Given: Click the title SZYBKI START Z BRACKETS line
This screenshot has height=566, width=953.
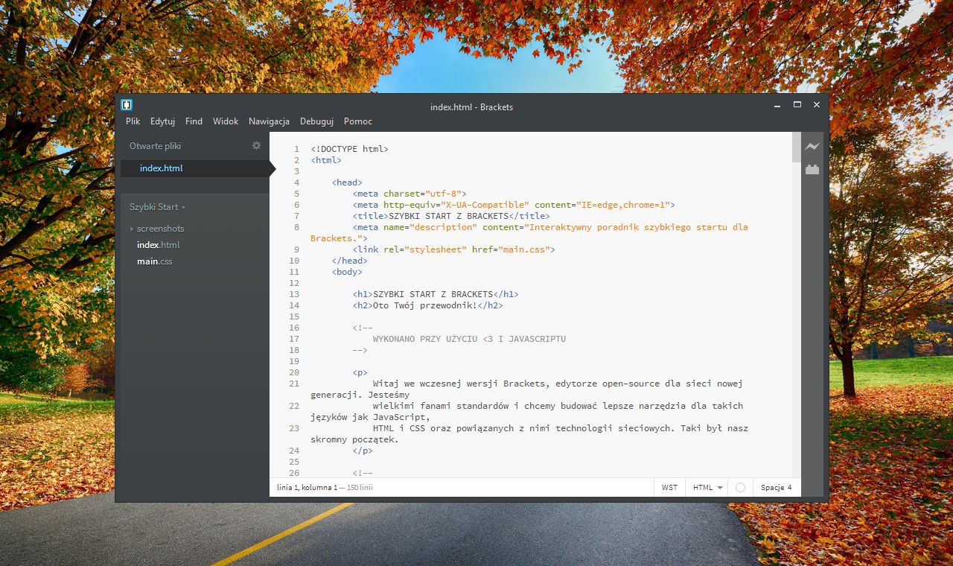Looking at the screenshot, I should point(451,216).
